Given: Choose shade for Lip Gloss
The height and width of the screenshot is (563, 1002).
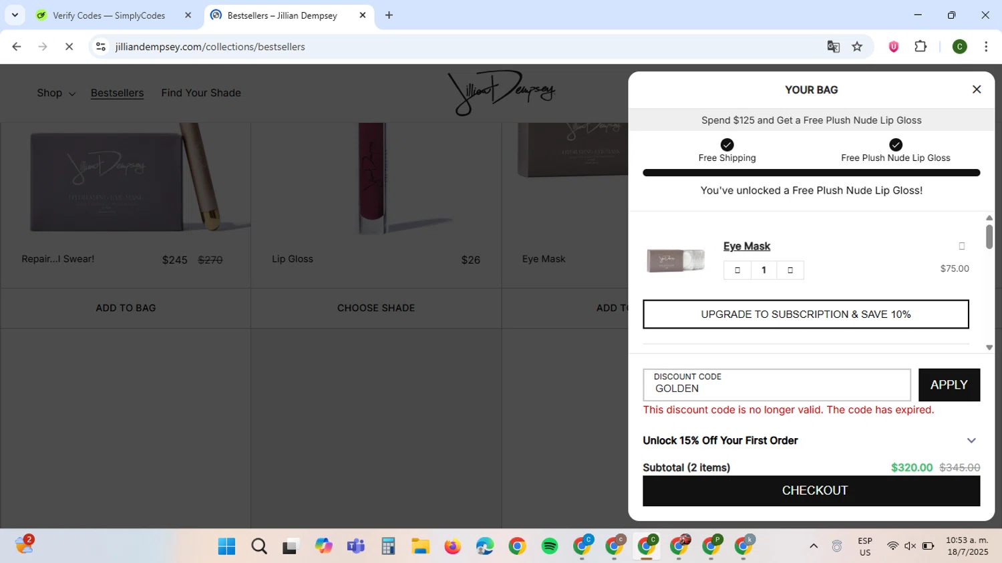Looking at the screenshot, I should click(376, 308).
